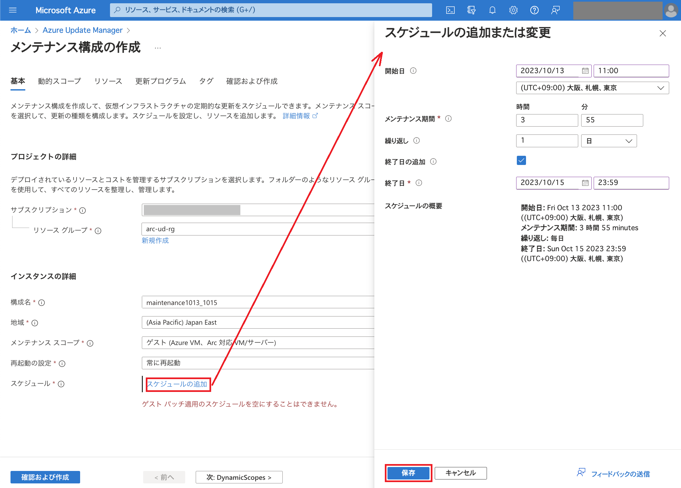Screen dimensions: 681x488
Task: Switch to the タグ tab
Action: pos(206,81)
